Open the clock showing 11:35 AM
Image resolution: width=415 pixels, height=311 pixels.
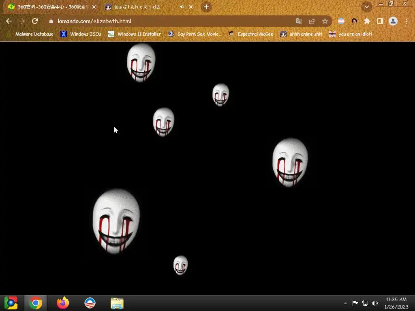(396, 303)
